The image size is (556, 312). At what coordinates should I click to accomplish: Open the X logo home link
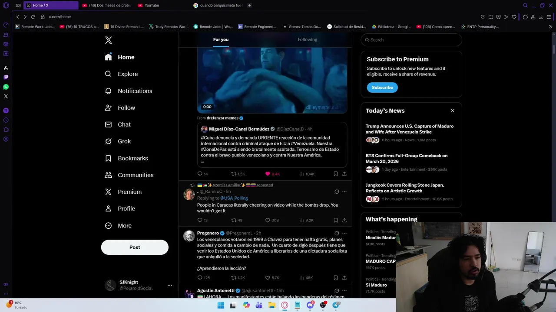(109, 40)
